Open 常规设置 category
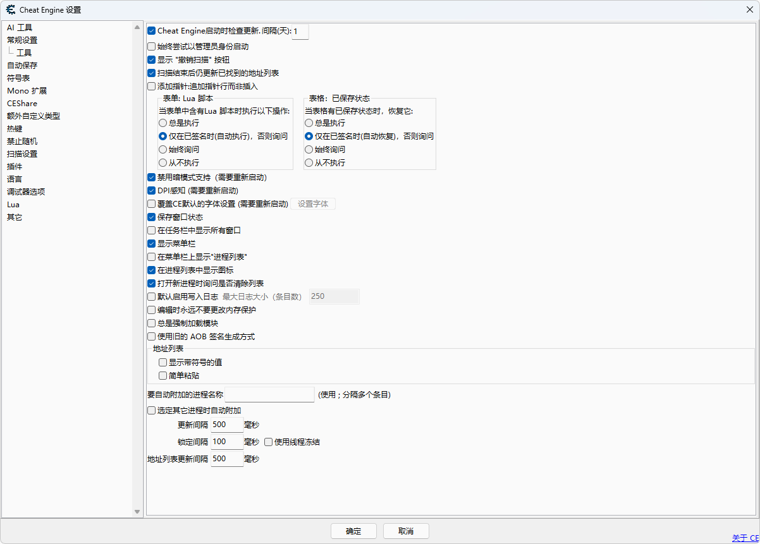Image resolution: width=760 pixels, height=544 pixels. point(22,40)
